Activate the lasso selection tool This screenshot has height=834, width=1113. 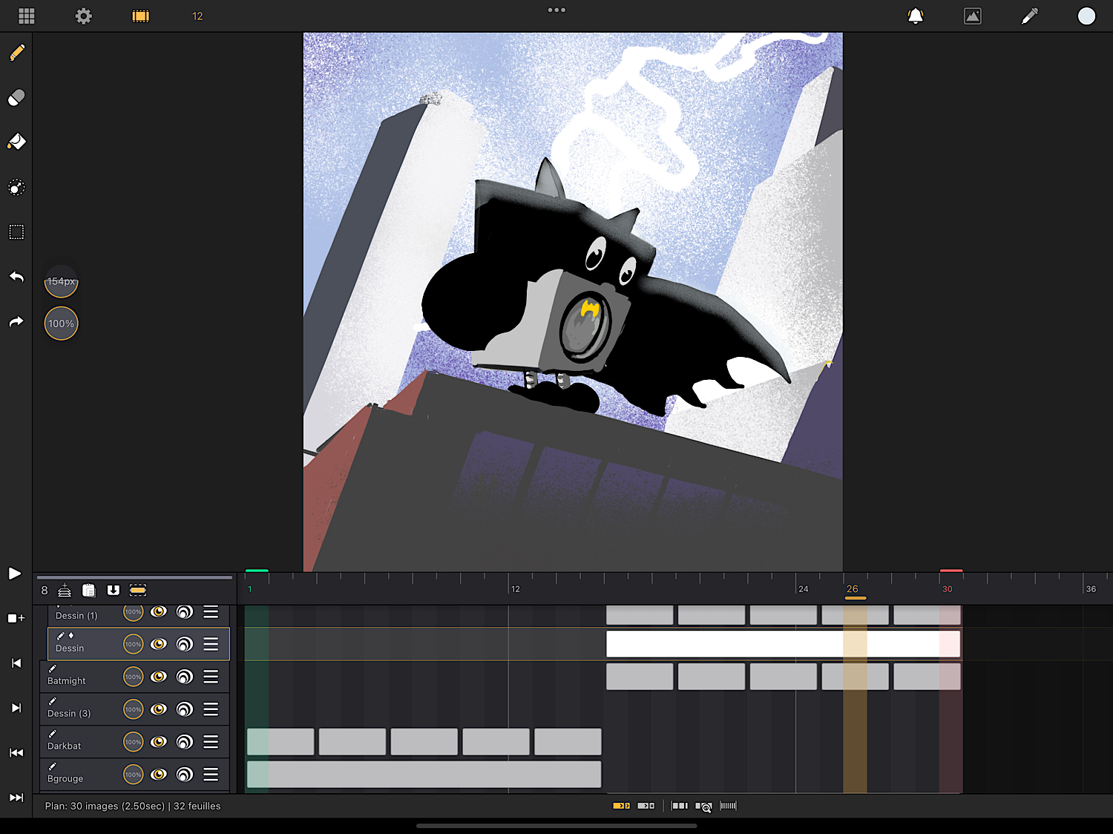pos(16,188)
